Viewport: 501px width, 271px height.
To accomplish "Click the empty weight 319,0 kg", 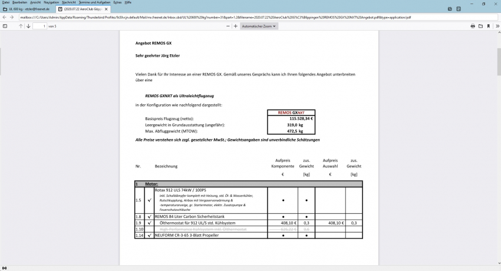I will point(295,125).
